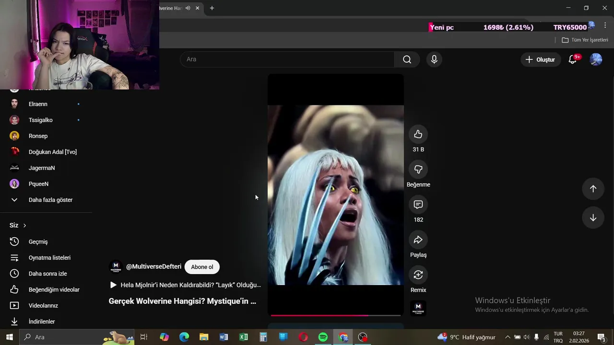Open JagermaN subscription channel

46,168
